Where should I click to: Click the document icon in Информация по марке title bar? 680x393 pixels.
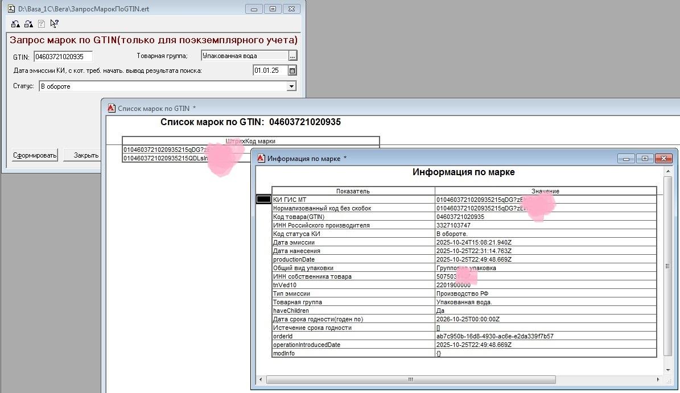coord(261,158)
